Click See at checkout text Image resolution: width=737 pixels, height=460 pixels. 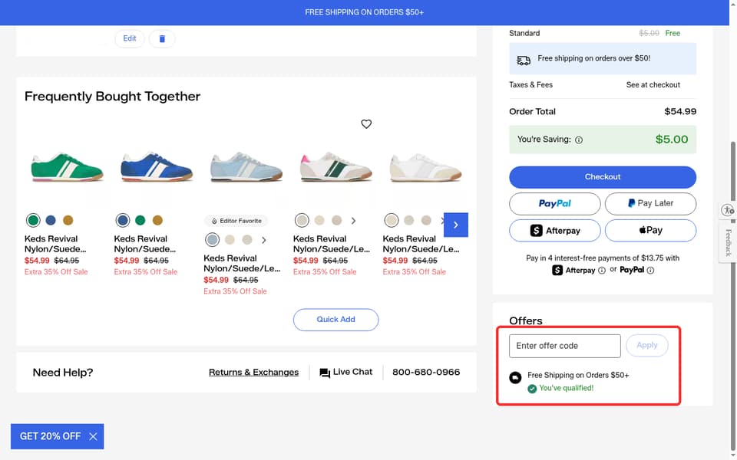[x=653, y=85]
